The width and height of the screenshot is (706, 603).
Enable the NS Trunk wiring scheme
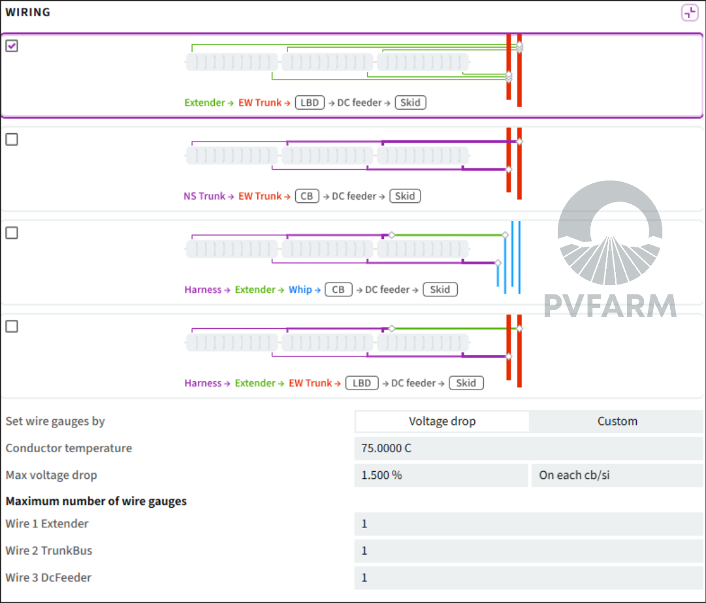(11, 139)
